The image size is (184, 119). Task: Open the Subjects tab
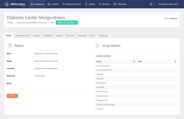click(x=37, y=36)
